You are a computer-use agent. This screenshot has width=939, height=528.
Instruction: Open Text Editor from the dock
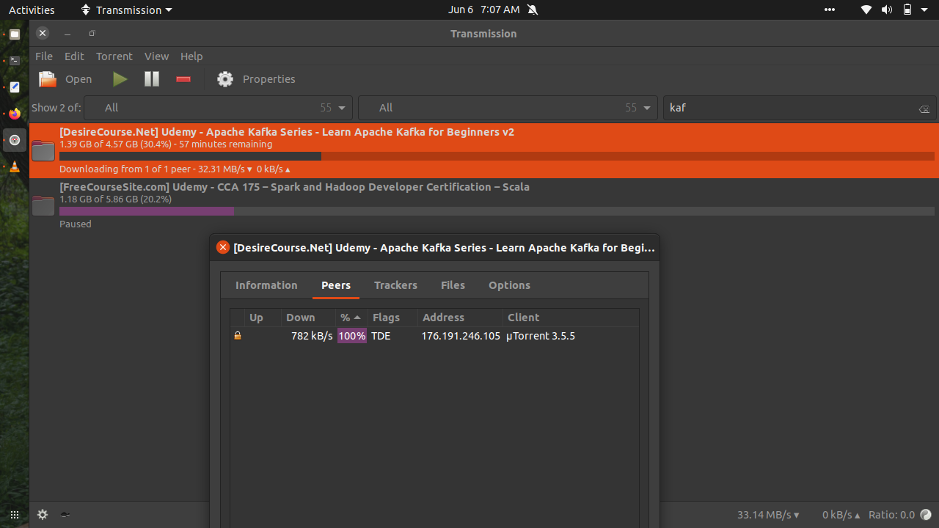click(x=14, y=87)
